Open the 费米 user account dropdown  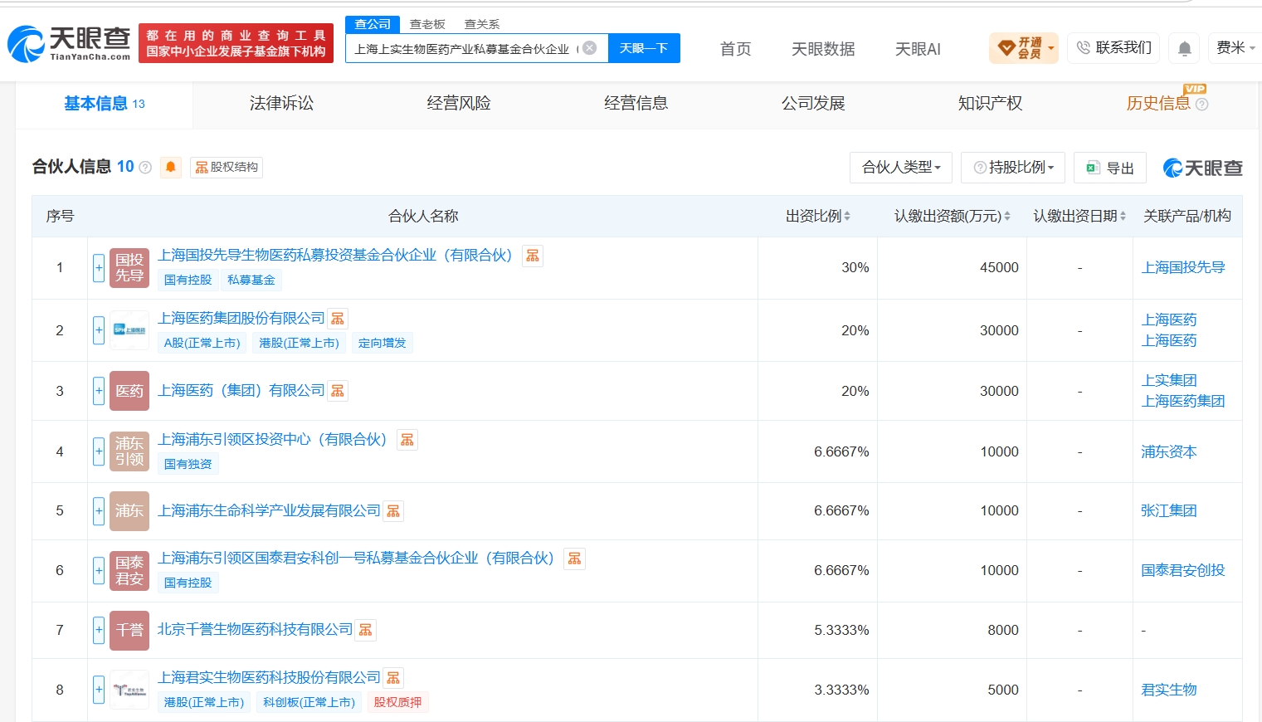[x=1235, y=48]
